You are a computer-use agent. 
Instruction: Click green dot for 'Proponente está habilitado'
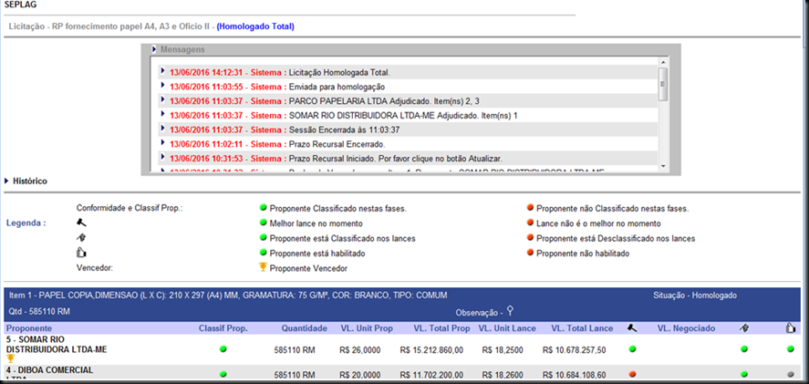click(x=264, y=254)
